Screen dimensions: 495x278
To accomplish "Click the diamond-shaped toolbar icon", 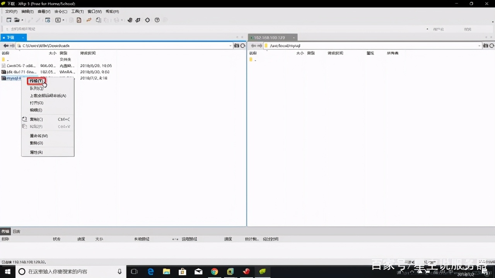I will 147,20.
